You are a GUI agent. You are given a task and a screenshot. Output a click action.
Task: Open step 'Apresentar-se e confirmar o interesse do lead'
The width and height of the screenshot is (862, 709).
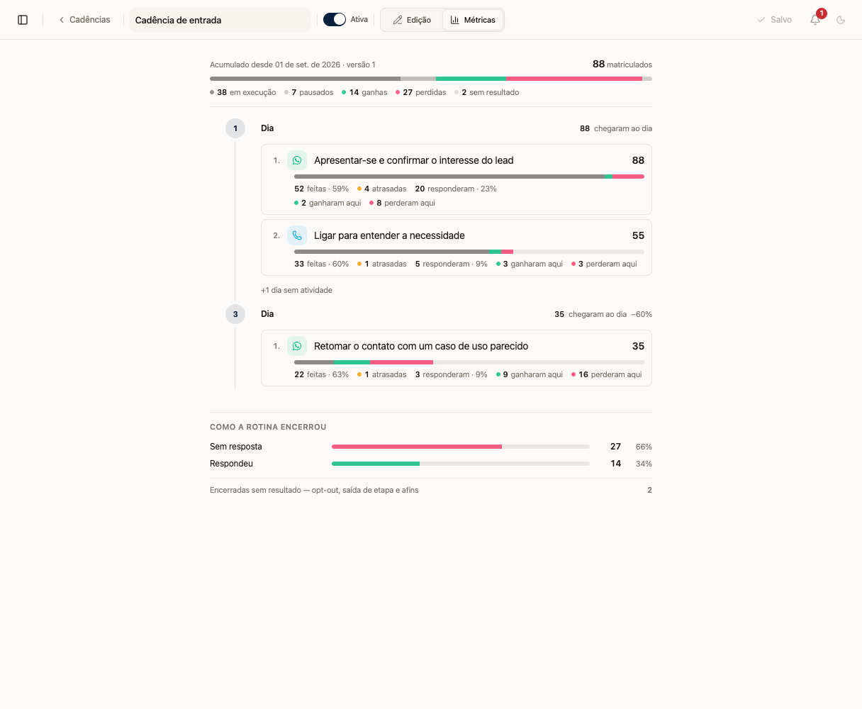tap(457, 179)
